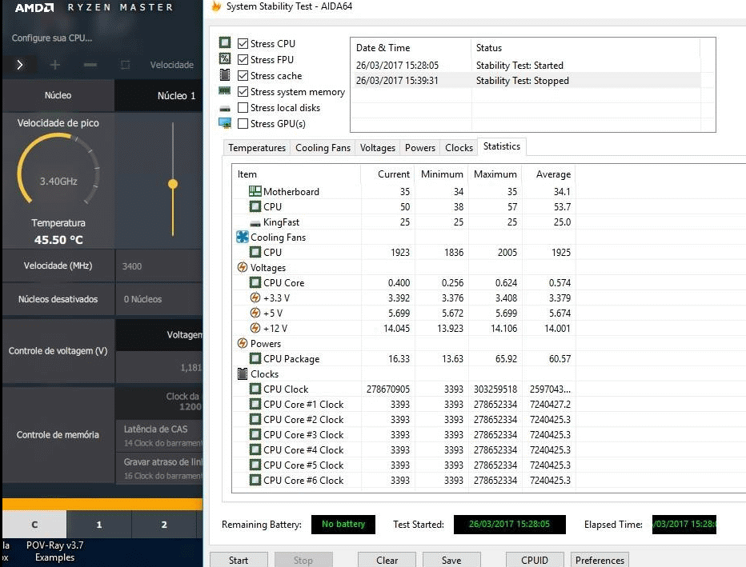Click the Cooling Fans blue fan icon
Image resolution: width=746 pixels, height=567 pixels.
tap(243, 237)
